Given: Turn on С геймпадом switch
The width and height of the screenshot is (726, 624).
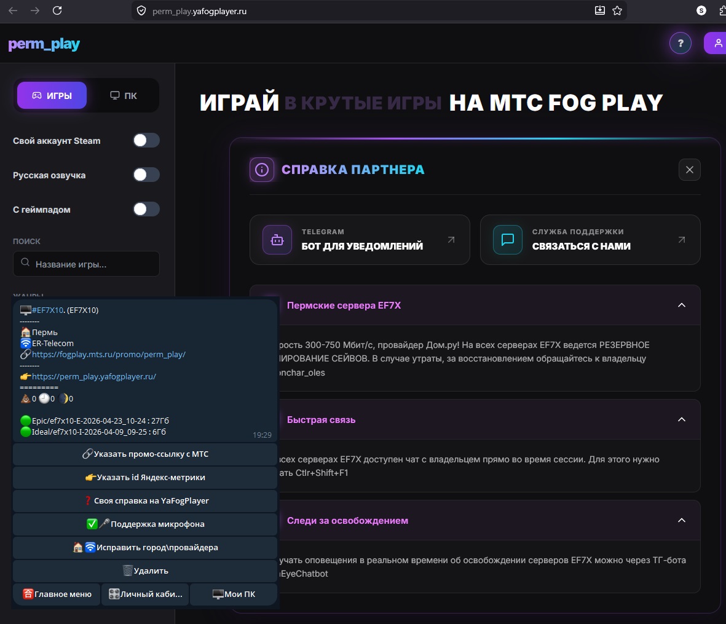Looking at the screenshot, I should pos(146,209).
